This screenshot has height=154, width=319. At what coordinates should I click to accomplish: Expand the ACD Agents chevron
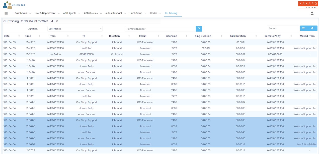pos(79,14)
